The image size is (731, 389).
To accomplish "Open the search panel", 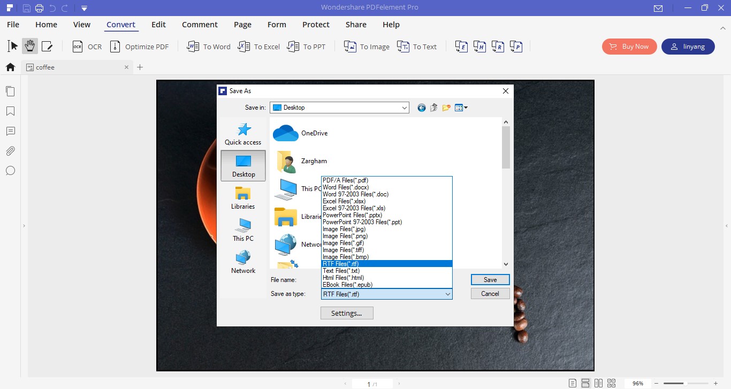I will pyautogui.click(x=10, y=171).
